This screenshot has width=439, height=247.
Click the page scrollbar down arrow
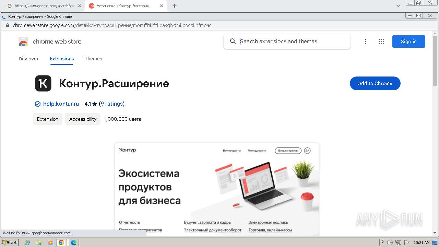(x=435, y=233)
